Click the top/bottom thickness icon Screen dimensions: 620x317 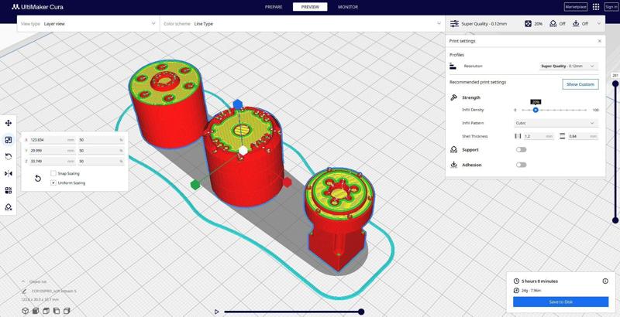click(x=563, y=136)
